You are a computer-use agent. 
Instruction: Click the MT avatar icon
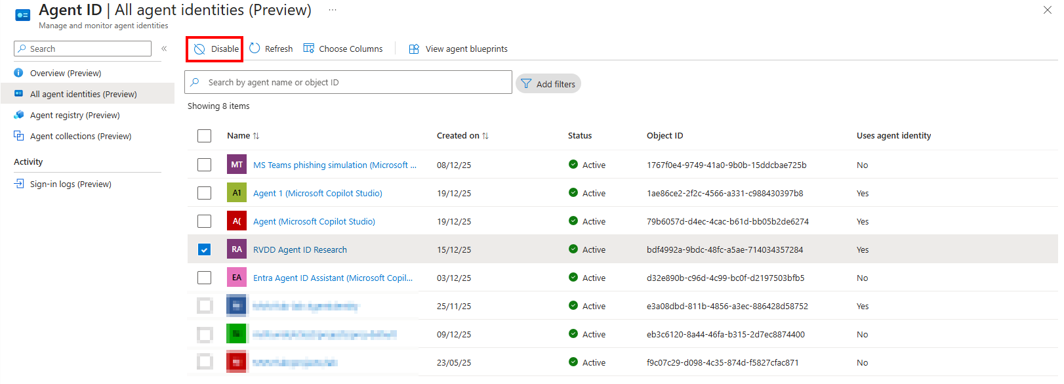coord(237,165)
